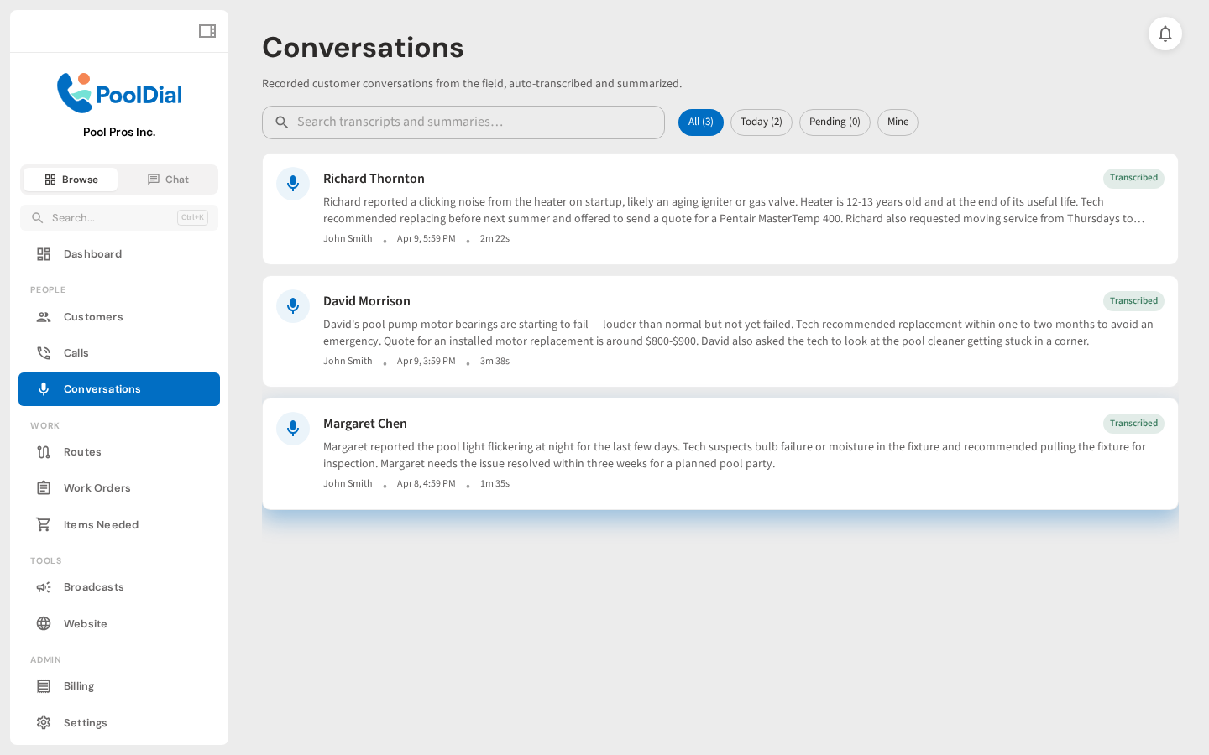This screenshot has height=755, width=1209.
Task: Click the Transcribed badge on Margaret Chen's card
Action: pos(1133,424)
